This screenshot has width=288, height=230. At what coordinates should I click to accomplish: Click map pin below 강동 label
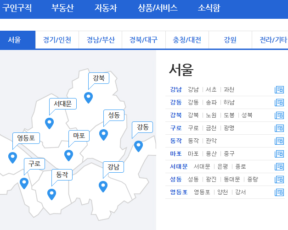[139, 146]
